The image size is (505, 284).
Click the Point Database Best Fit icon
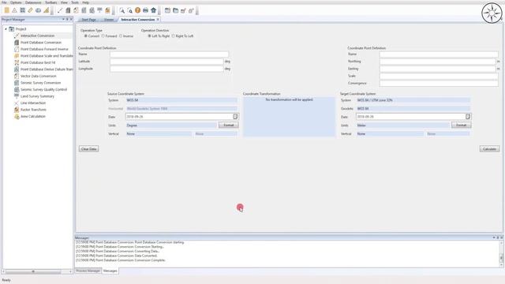click(x=17, y=62)
